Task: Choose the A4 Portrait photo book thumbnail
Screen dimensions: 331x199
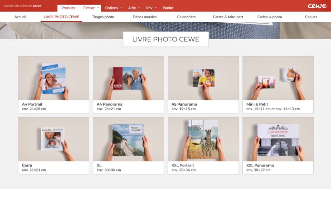Action: 54,78
